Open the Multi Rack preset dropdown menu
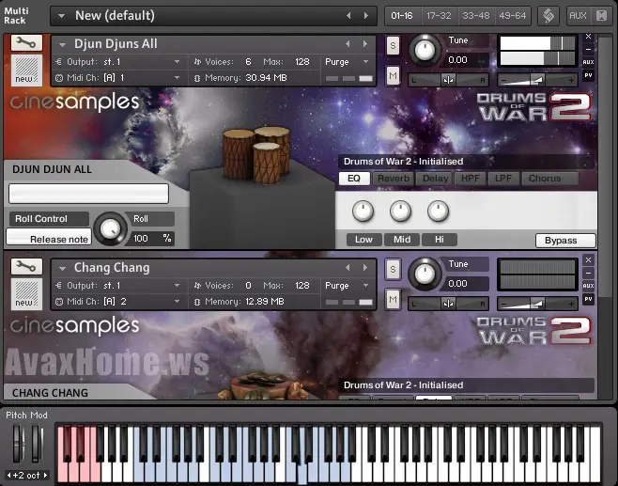 coord(61,16)
